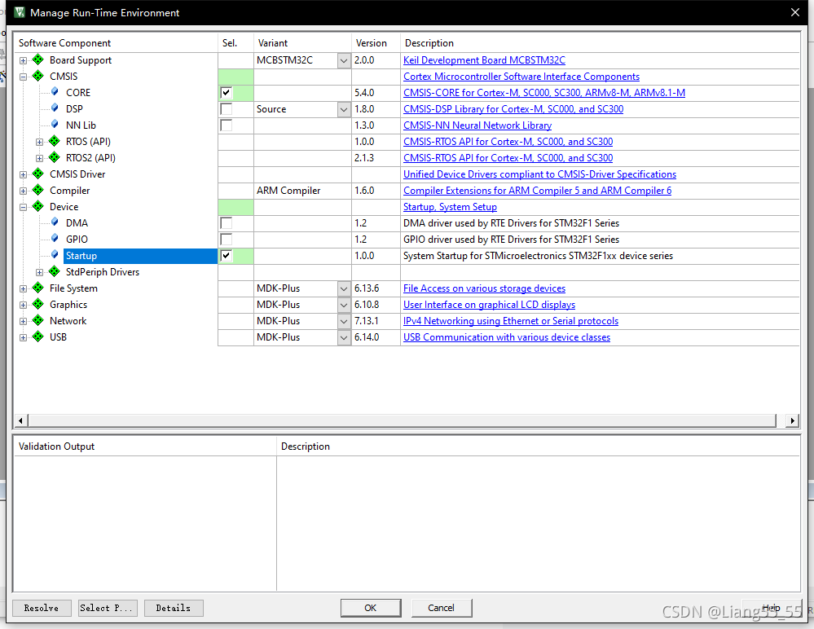The image size is (814, 629).
Task: Open USB Communication with various device classes link
Action: point(507,337)
